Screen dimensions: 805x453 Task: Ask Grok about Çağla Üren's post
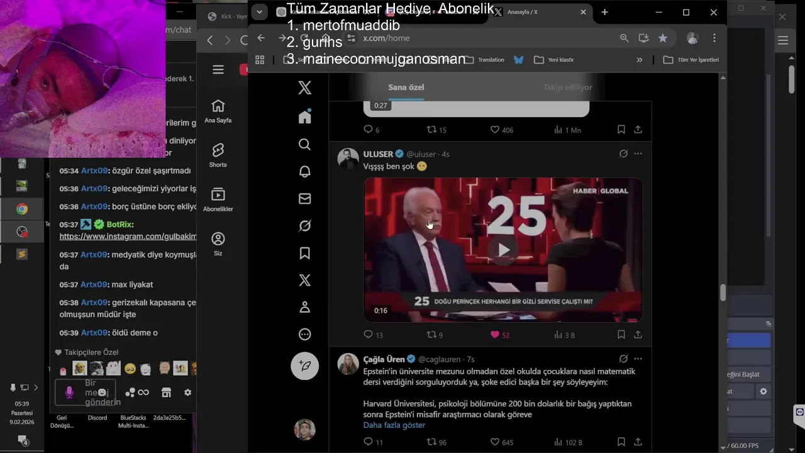point(623,359)
